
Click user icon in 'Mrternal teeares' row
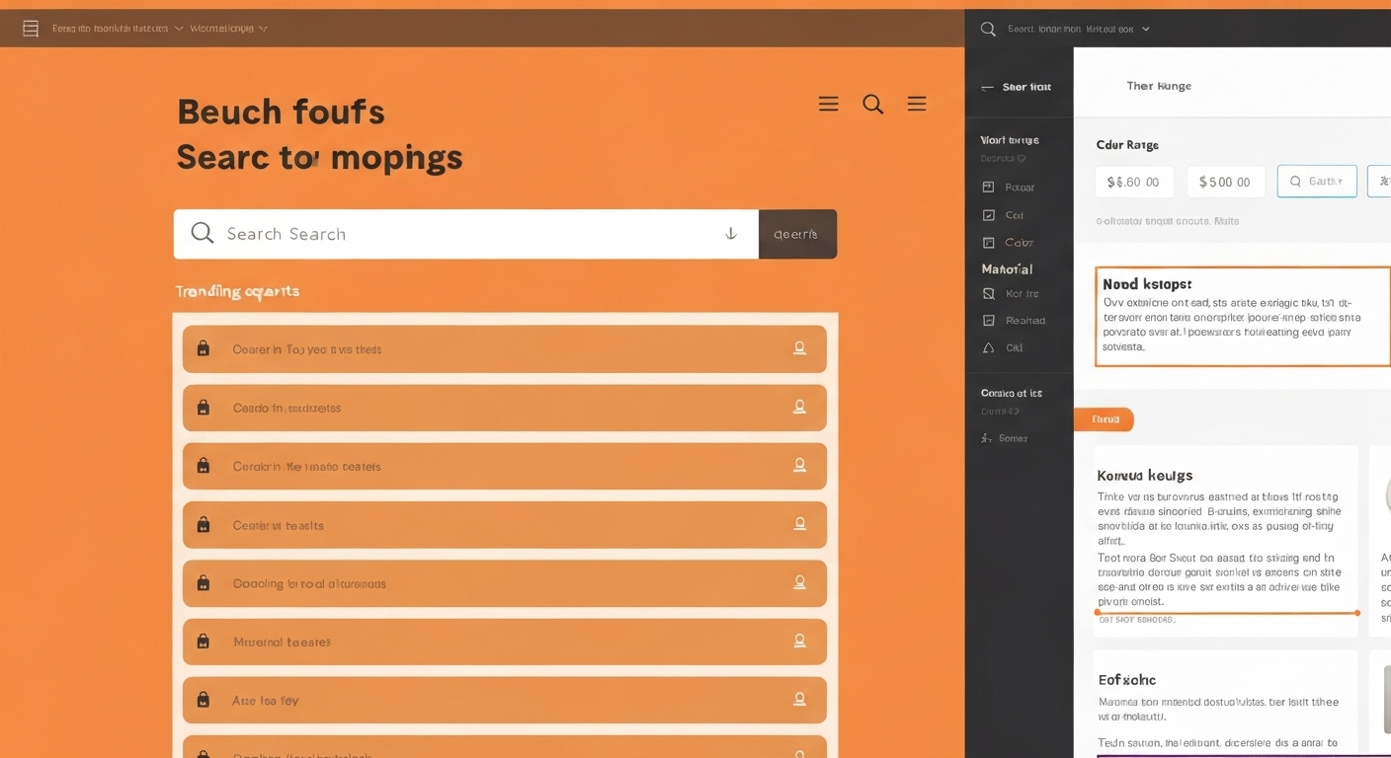(799, 641)
